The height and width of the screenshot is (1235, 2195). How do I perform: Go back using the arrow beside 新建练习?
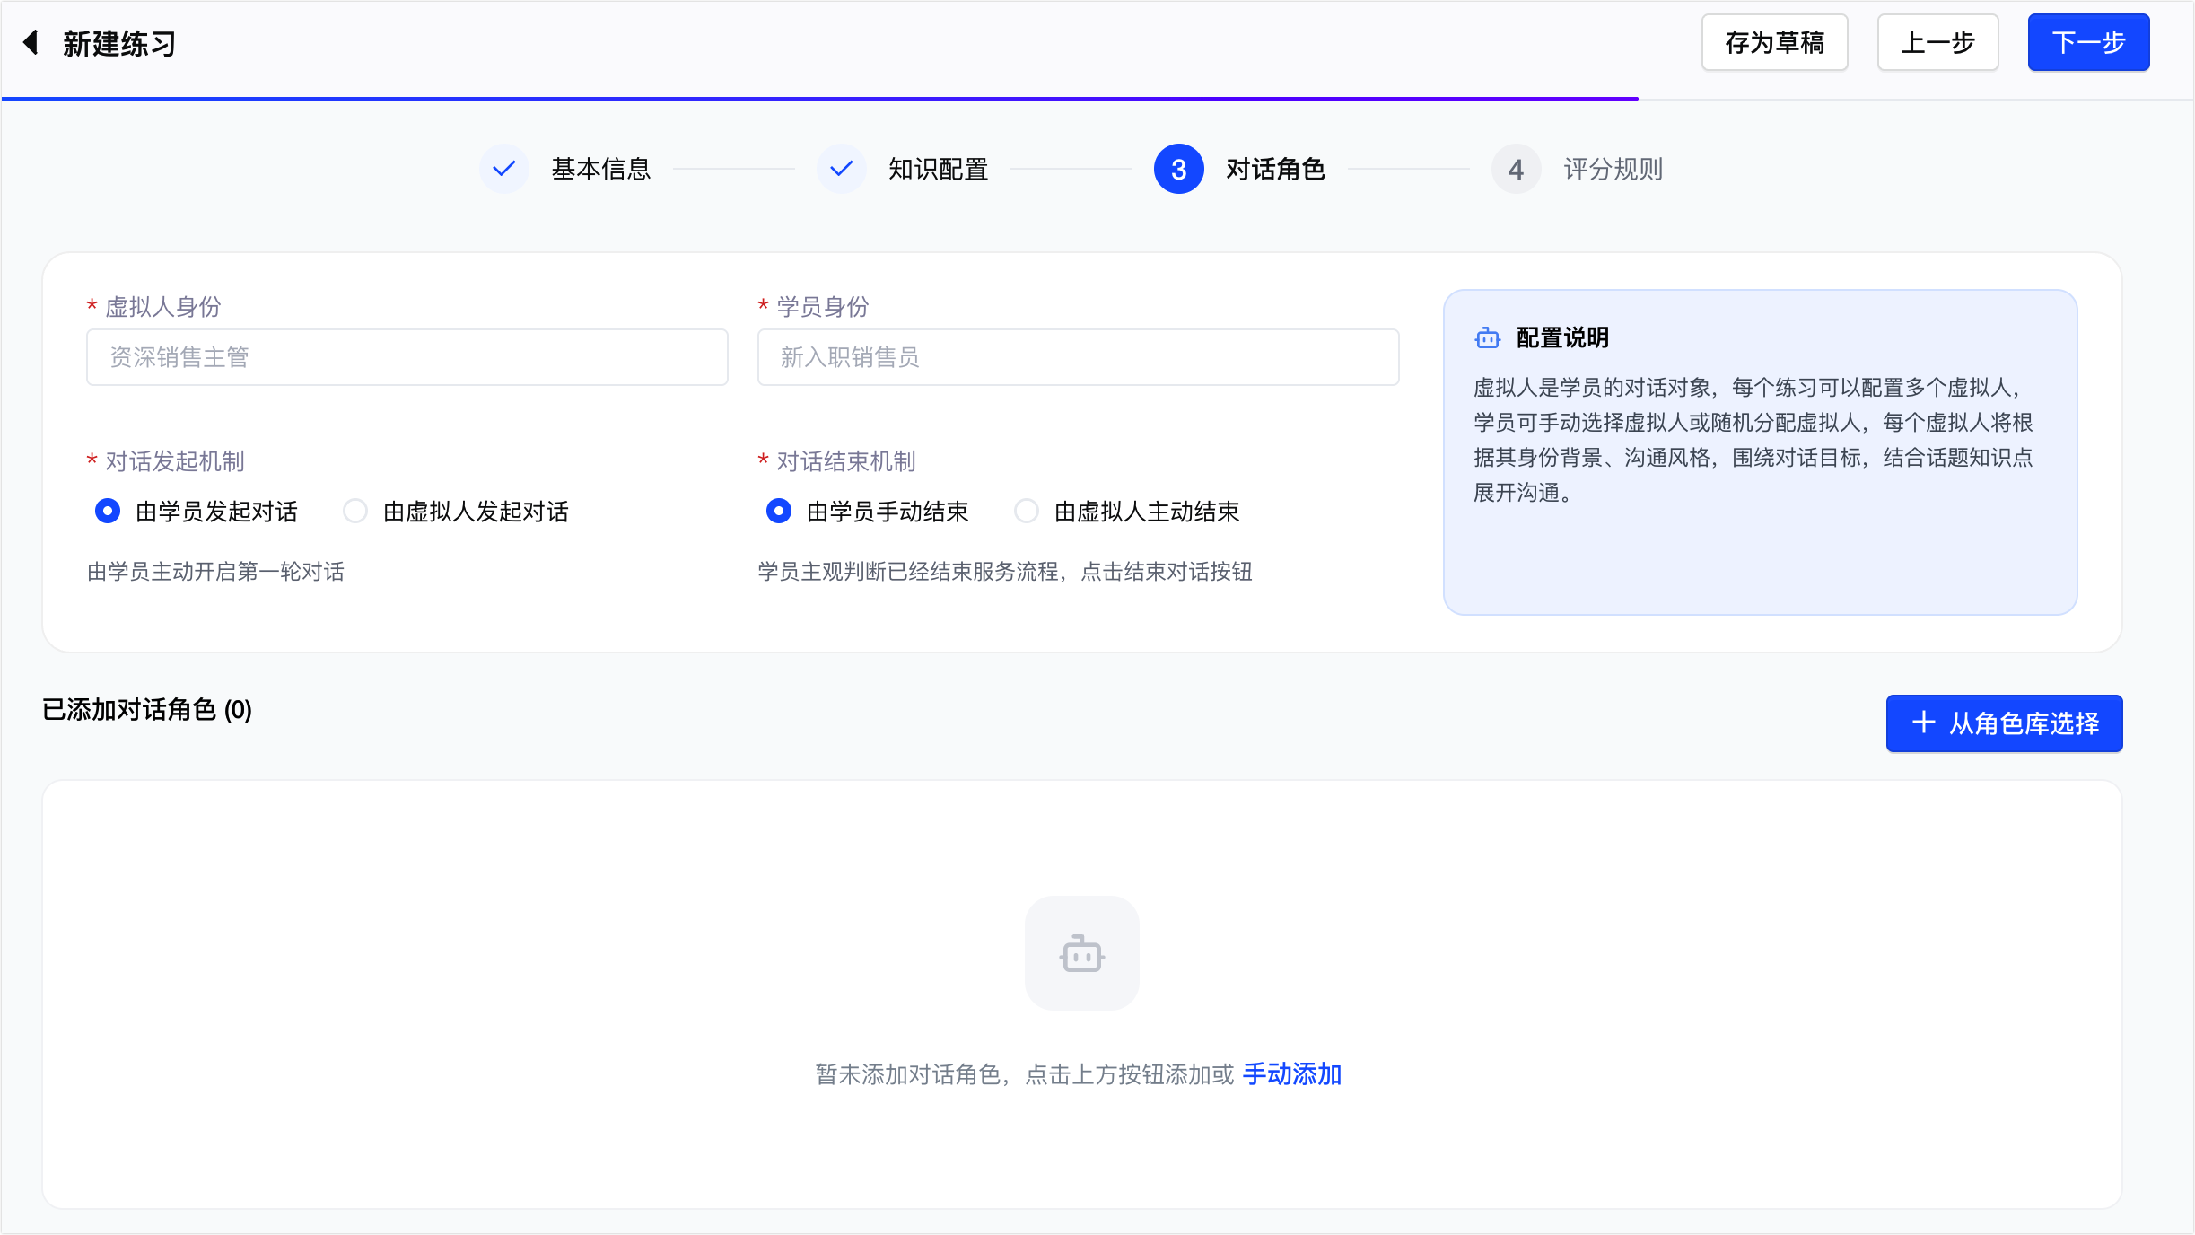31,42
